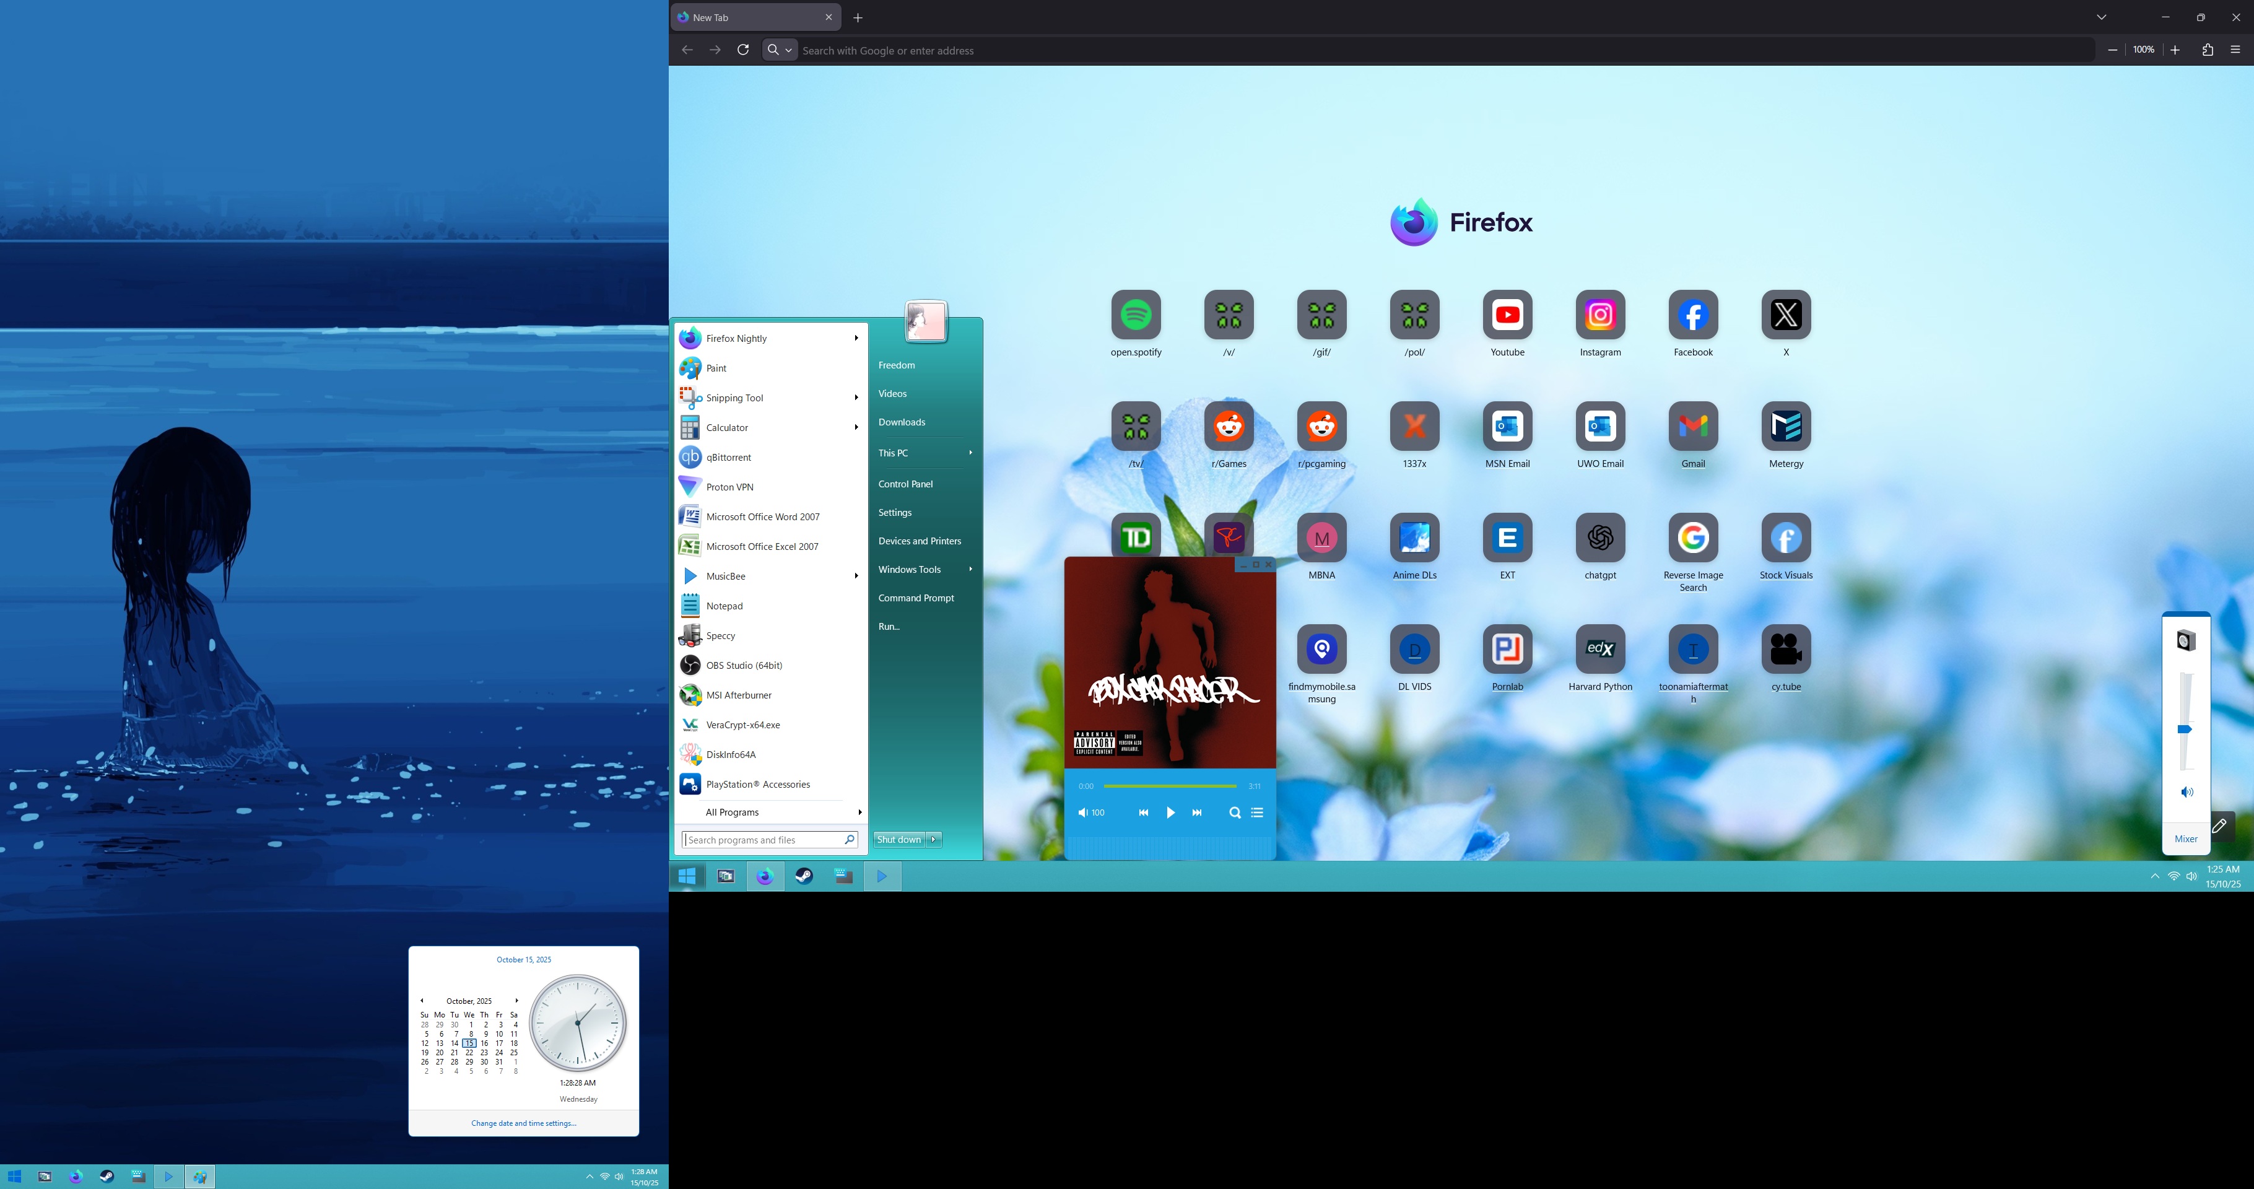Open the Gmail shortcut tile
Viewport: 2254px width, 1189px height.
(1692, 426)
